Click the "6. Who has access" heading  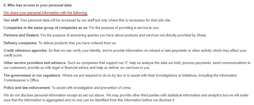point(37,5)
